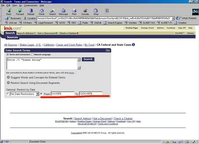199x144 pixels.
Task: Open the Edit menu
Action: (x=8, y=5)
